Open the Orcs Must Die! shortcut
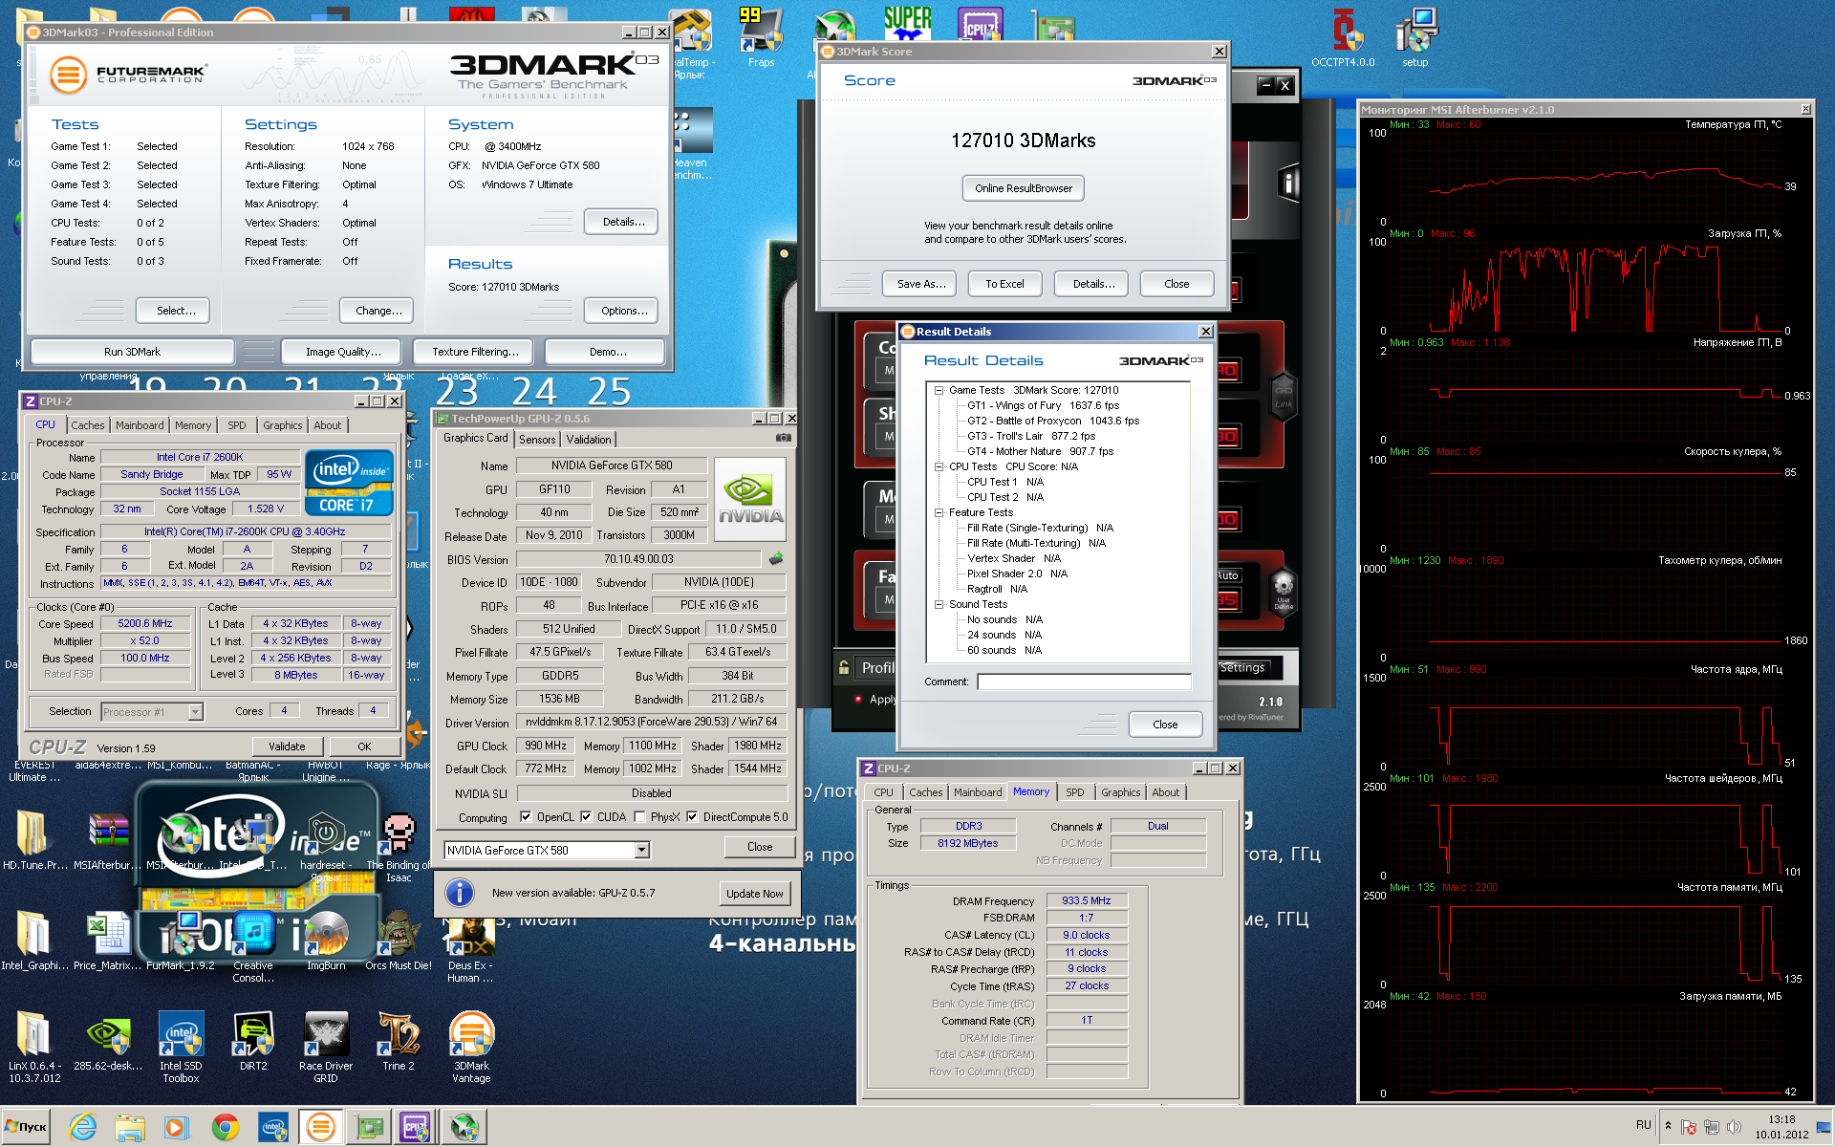 (x=399, y=941)
